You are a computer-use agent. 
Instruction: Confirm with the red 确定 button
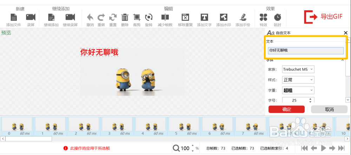[x=286, y=109]
